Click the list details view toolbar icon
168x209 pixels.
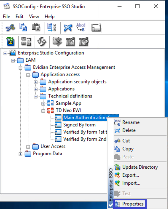(x=26, y=42)
